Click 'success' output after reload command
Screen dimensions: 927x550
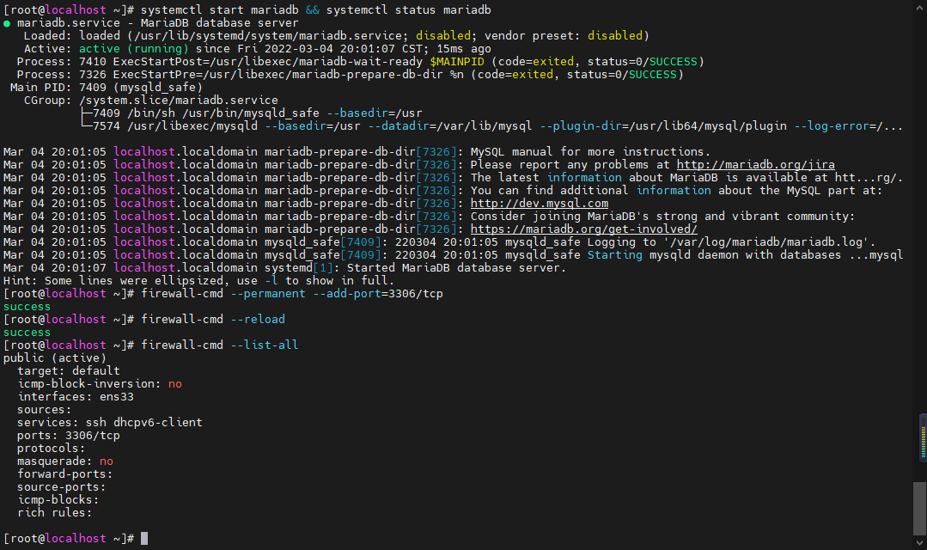[27, 333]
